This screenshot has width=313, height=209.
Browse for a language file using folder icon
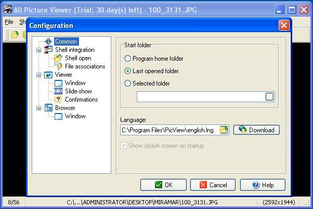[224, 130]
